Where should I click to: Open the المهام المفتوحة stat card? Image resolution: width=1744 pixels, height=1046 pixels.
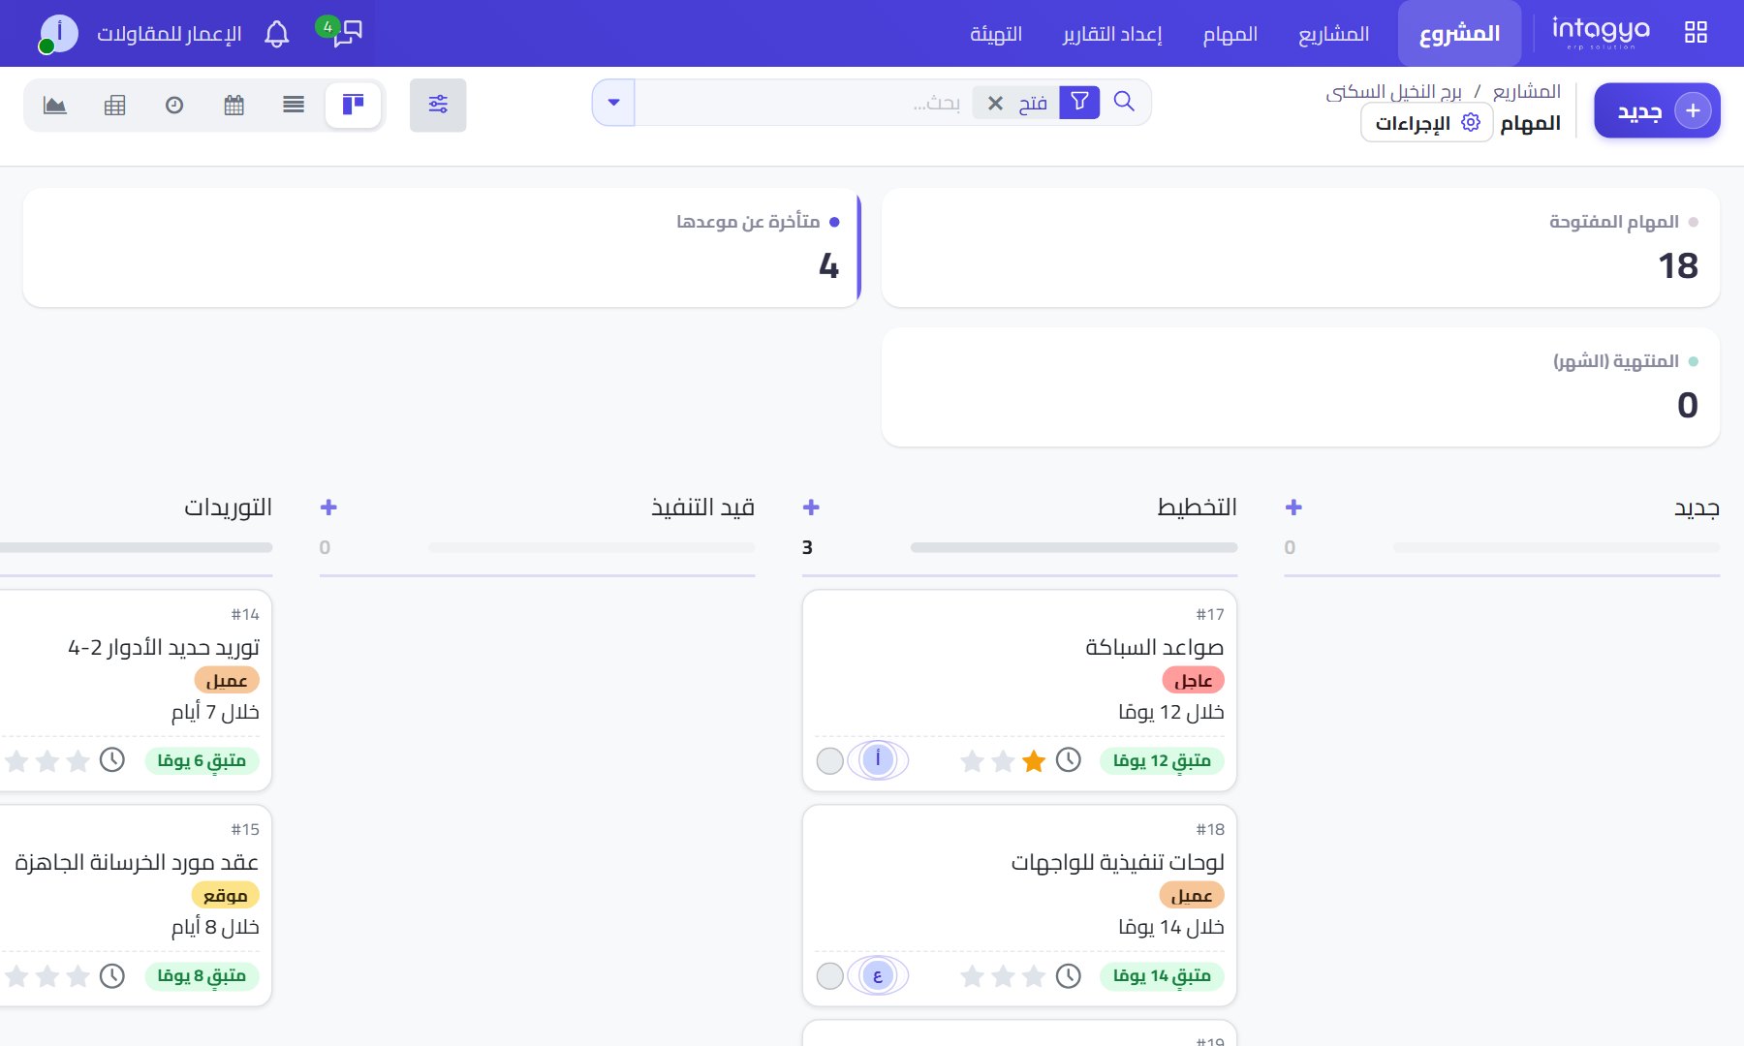[1300, 248]
